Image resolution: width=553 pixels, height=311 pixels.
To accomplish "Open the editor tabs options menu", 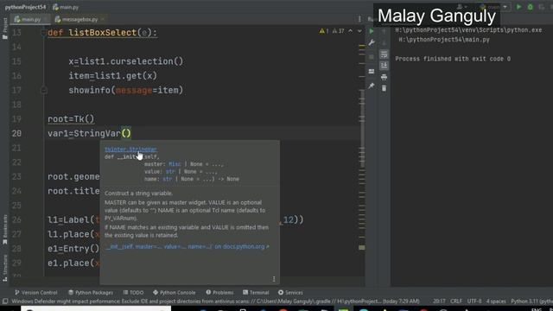I will (359, 19).
